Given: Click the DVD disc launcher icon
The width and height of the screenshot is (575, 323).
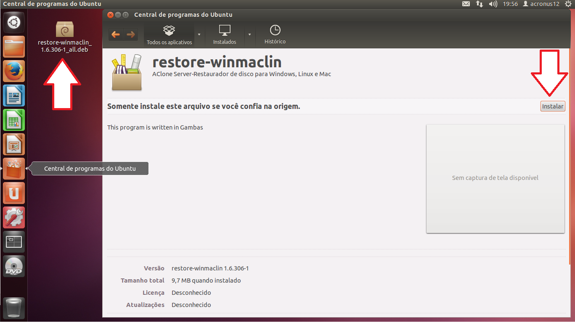Looking at the screenshot, I should (x=14, y=266).
